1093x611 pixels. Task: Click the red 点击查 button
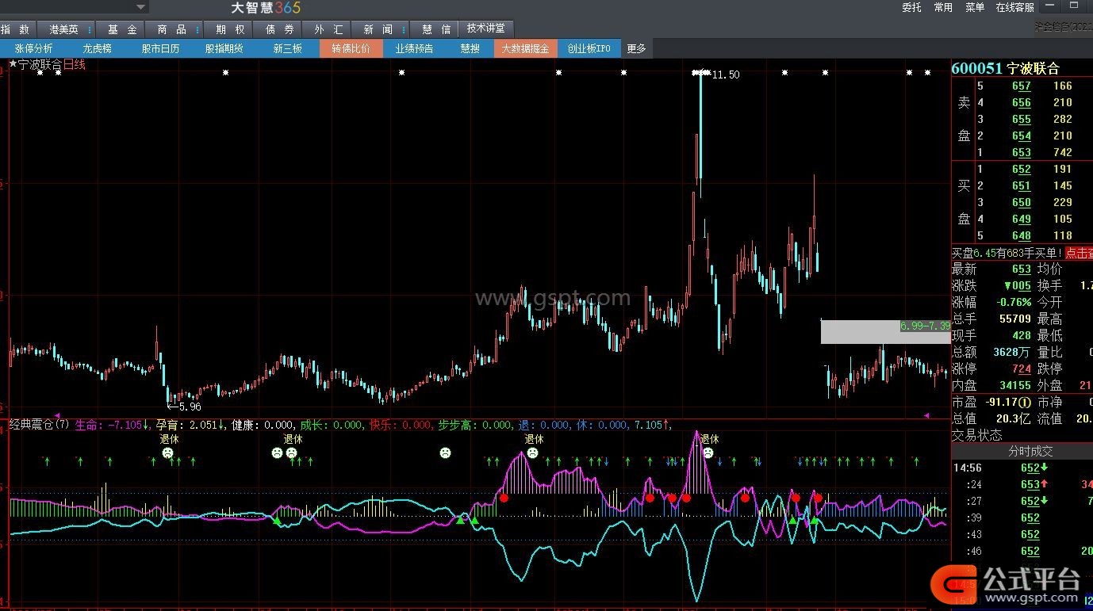[1078, 253]
